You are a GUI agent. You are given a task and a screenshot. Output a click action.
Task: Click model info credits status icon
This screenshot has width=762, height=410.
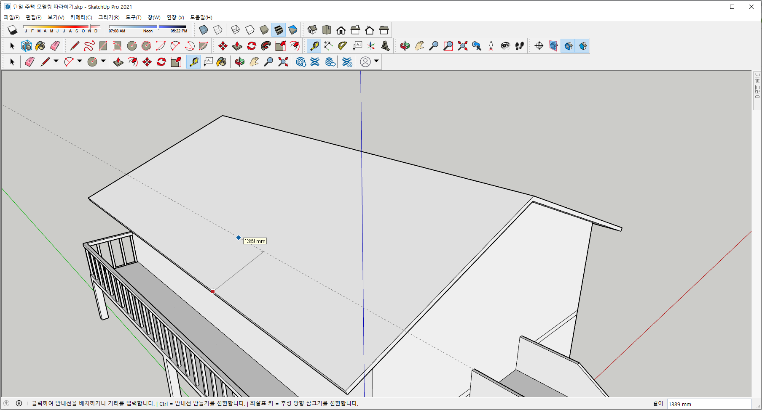[19, 403]
